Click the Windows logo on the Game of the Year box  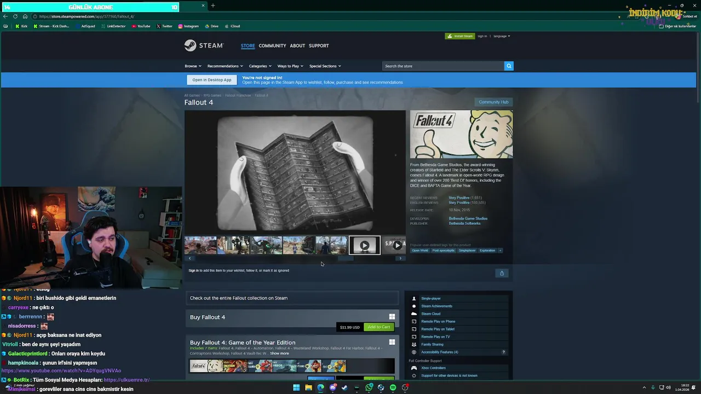[392, 342]
